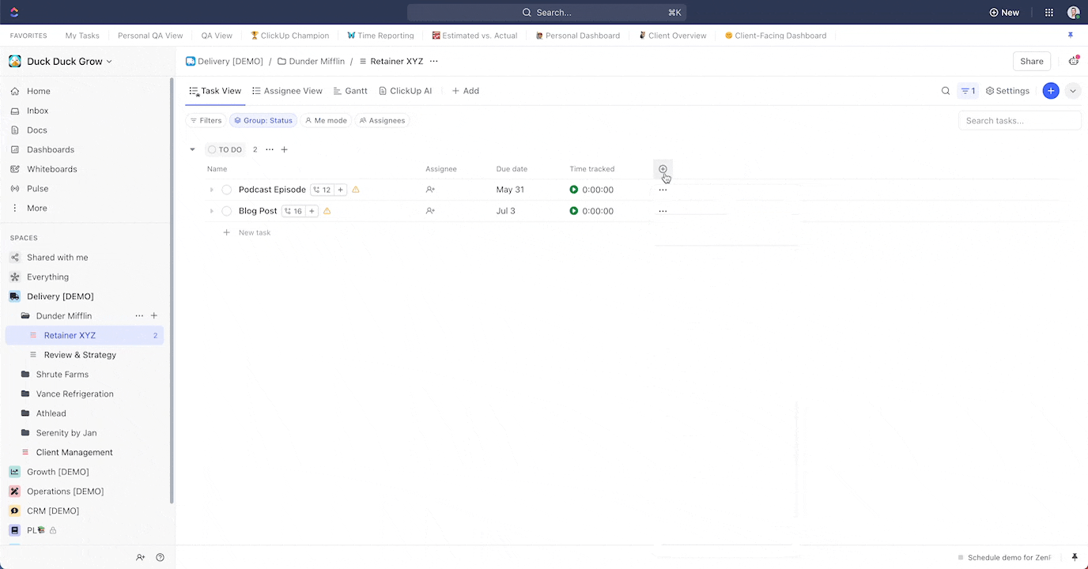The width and height of the screenshot is (1088, 569).
Task: Click the Share button
Action: coord(1031,62)
